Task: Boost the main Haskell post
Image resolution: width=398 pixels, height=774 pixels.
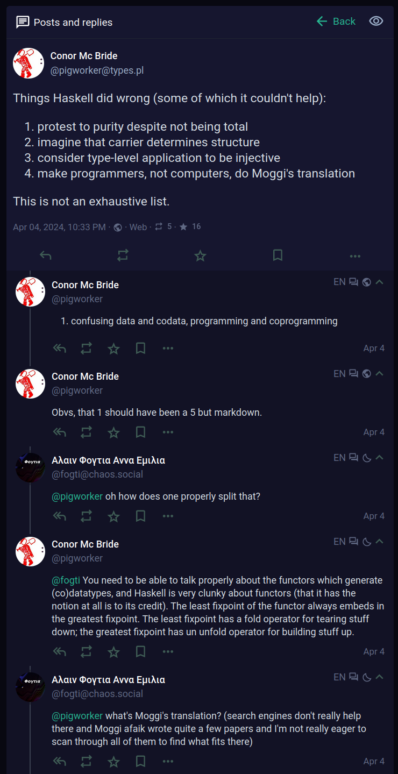Action: coord(123,255)
